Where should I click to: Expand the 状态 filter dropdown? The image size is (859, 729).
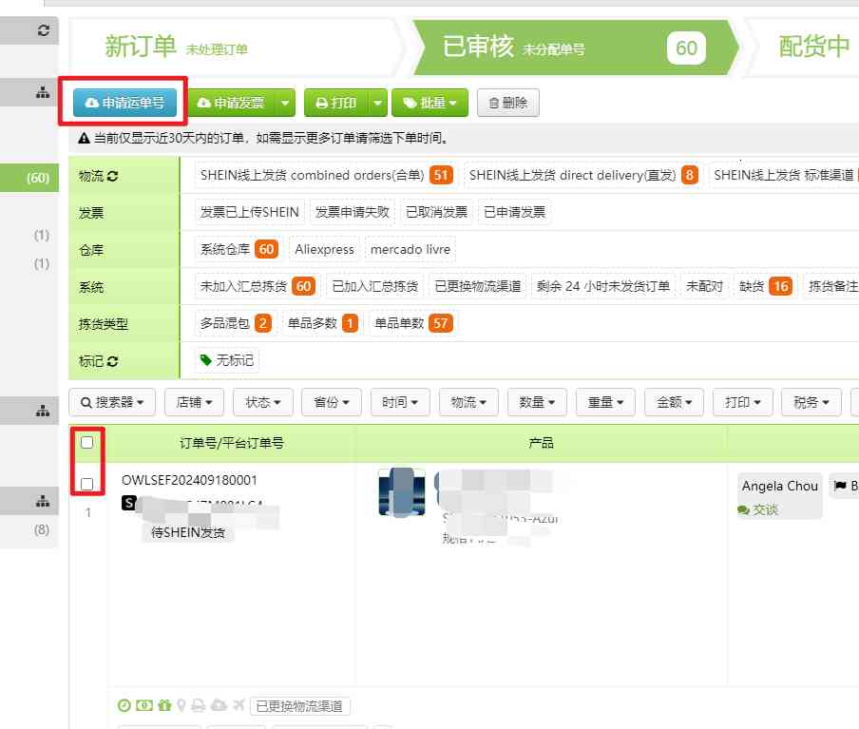point(262,401)
